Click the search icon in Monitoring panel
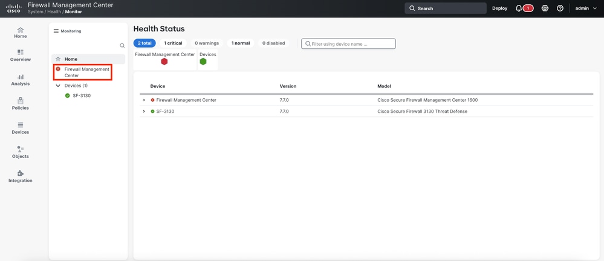The height and width of the screenshot is (261, 604). point(122,46)
